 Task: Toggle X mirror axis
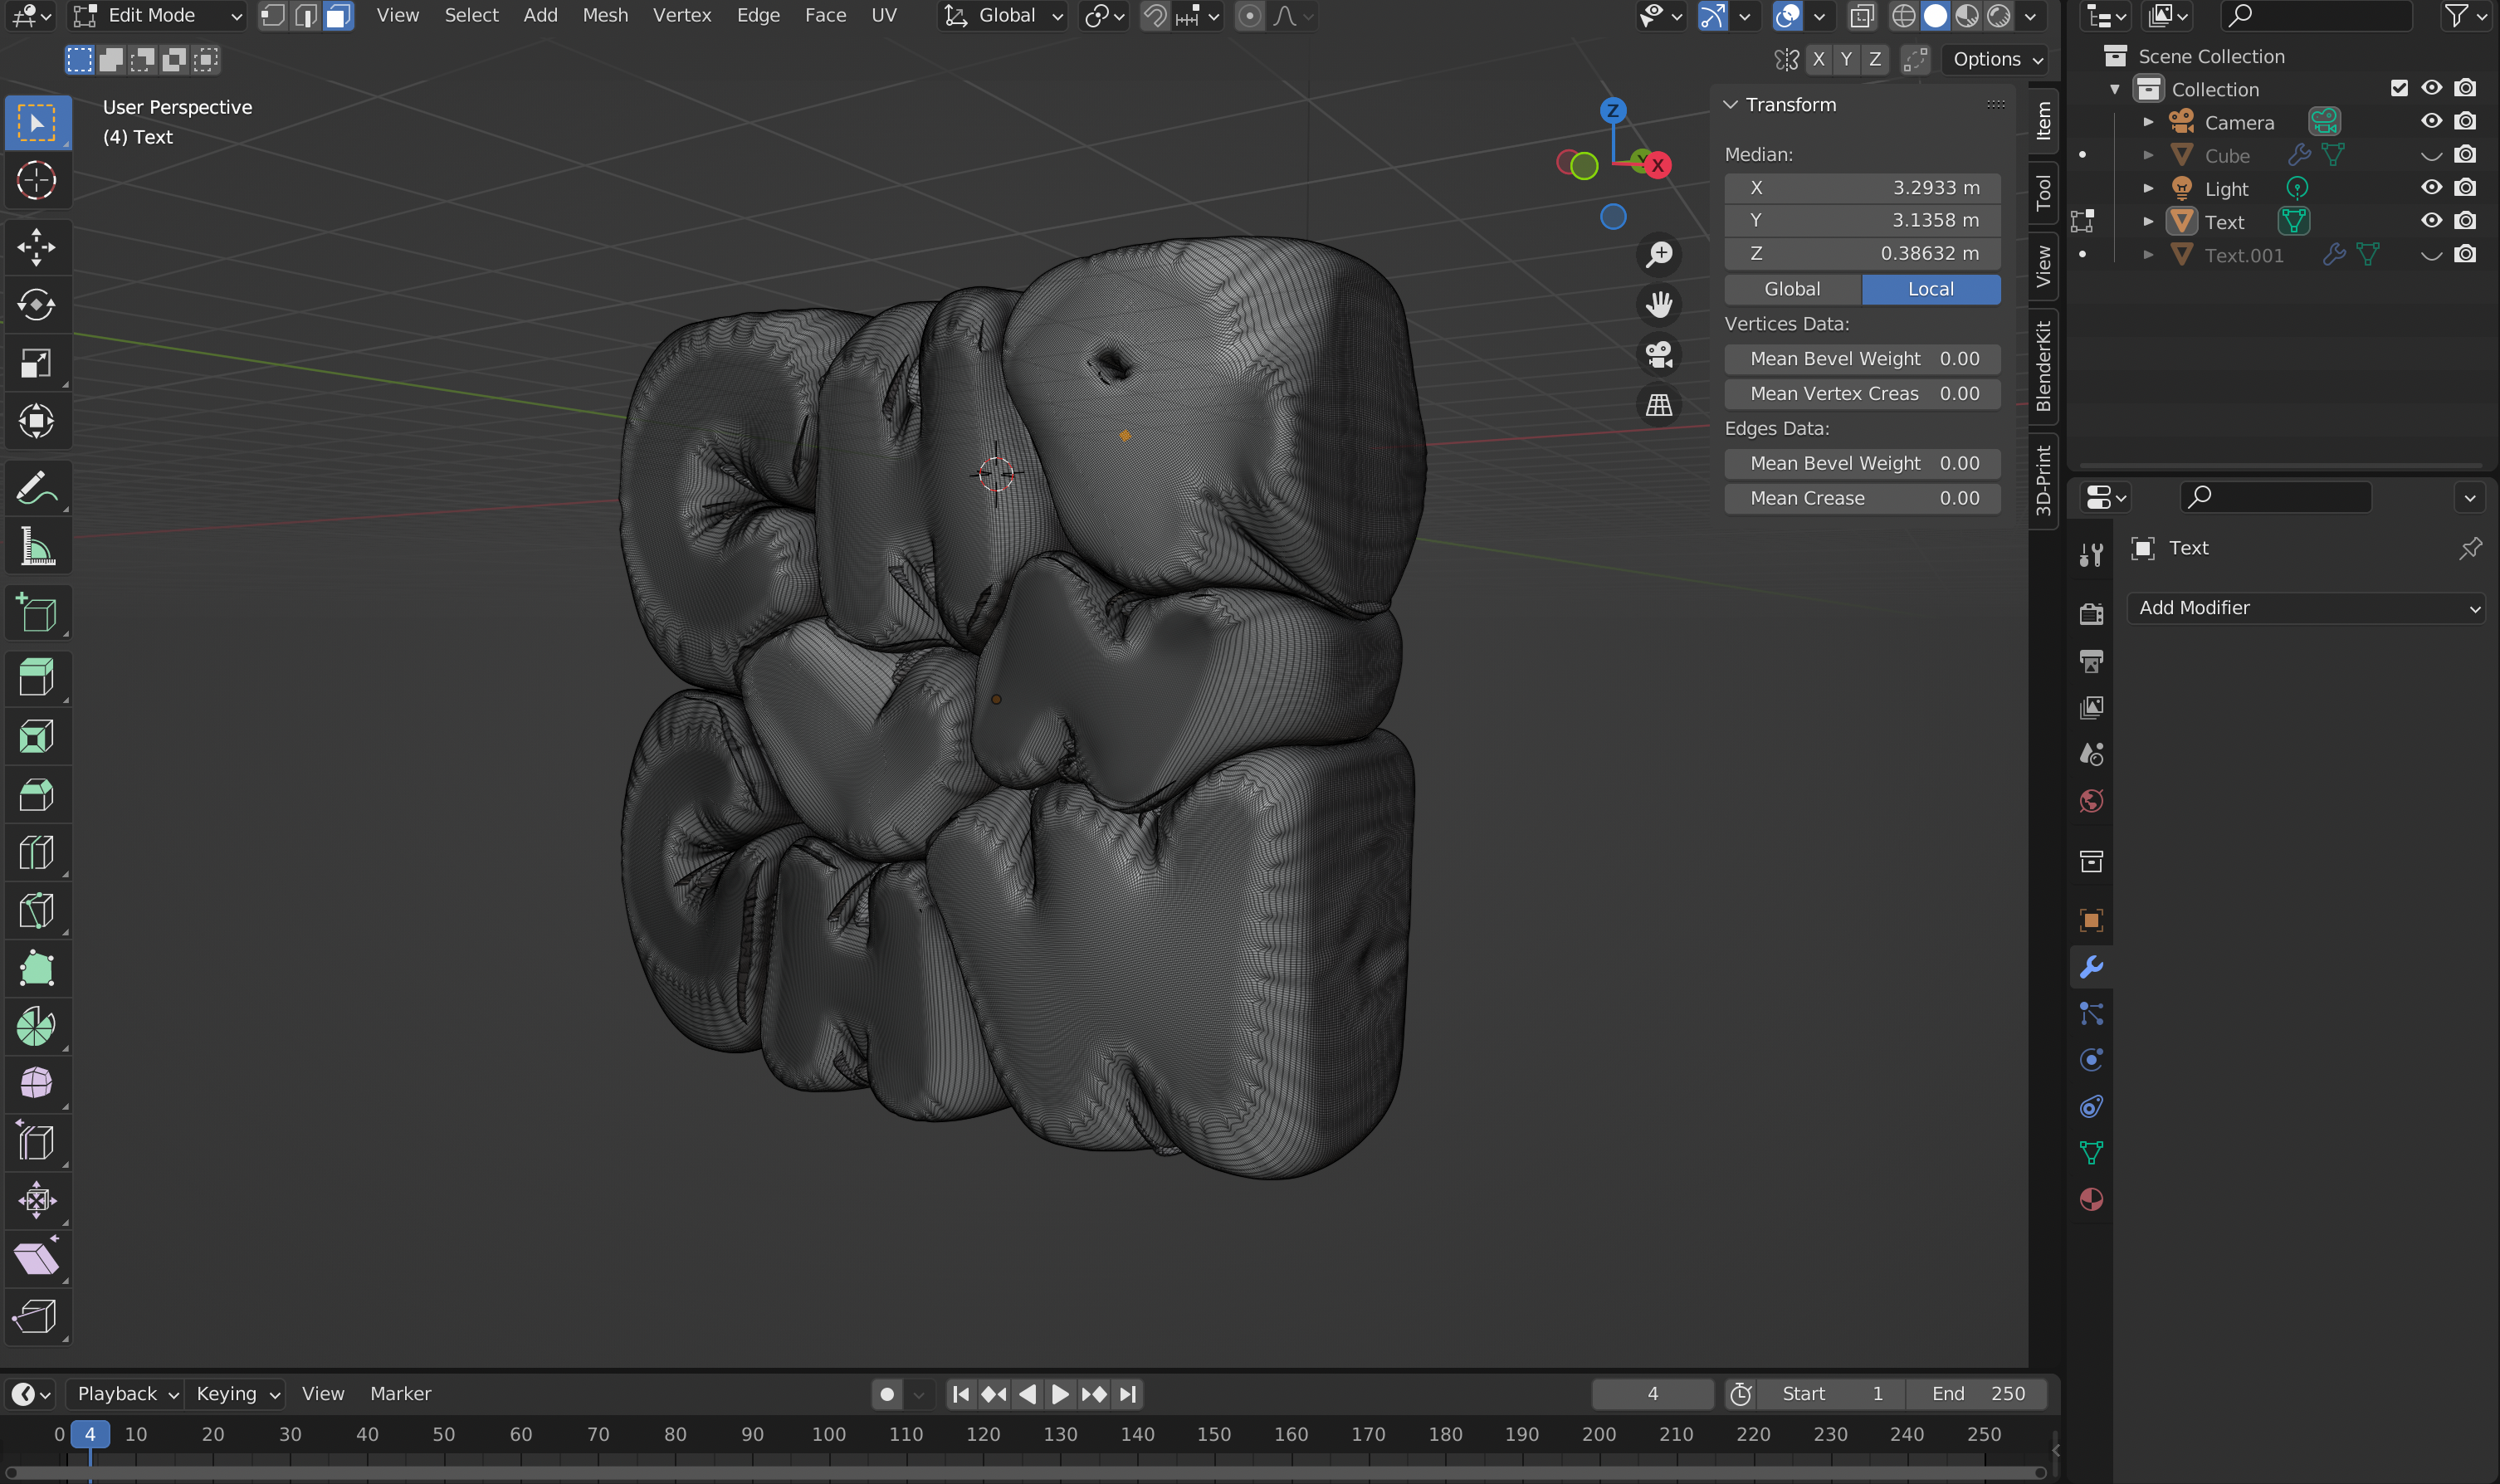pos(1818,59)
